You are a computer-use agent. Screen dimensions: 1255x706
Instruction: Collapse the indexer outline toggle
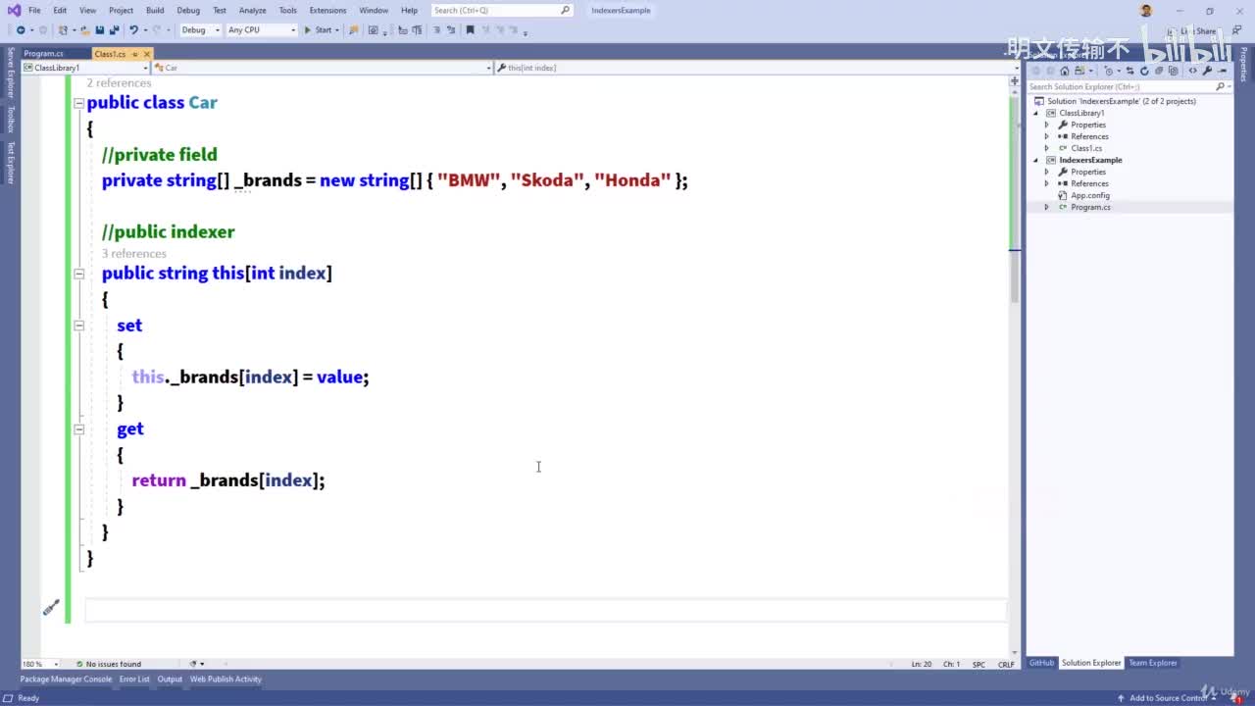pos(79,274)
